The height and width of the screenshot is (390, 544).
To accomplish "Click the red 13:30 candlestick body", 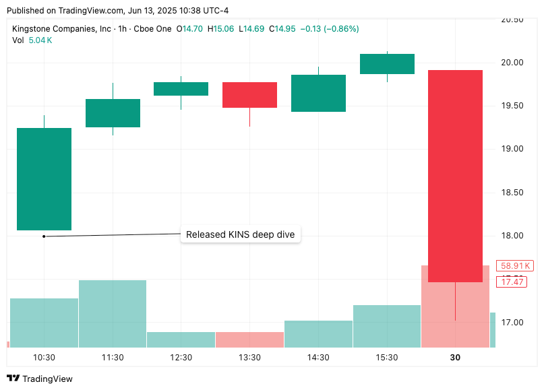I will pyautogui.click(x=249, y=95).
